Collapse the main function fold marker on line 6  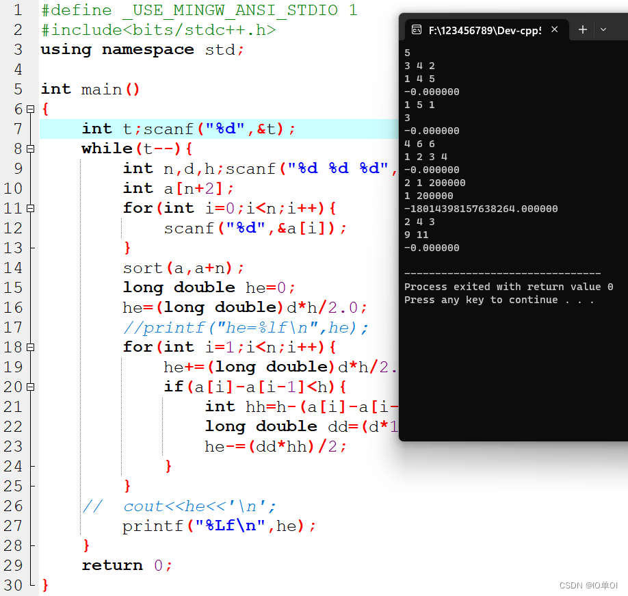coord(30,108)
